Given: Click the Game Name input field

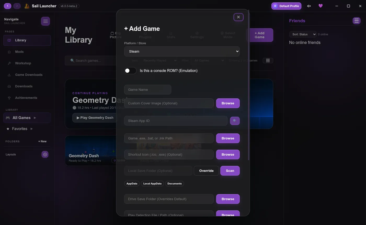Looking at the screenshot, I should tap(148, 89).
